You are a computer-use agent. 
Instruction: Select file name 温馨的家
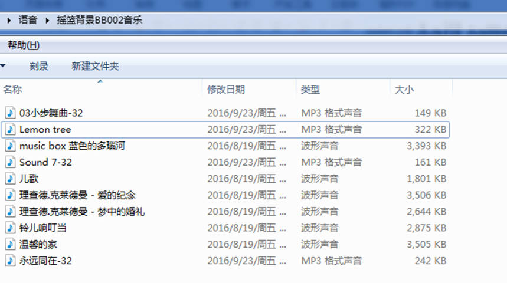[x=38, y=245]
